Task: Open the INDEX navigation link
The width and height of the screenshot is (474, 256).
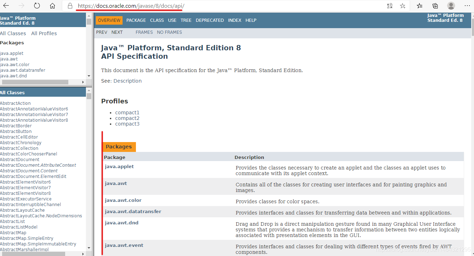Action: point(235,20)
